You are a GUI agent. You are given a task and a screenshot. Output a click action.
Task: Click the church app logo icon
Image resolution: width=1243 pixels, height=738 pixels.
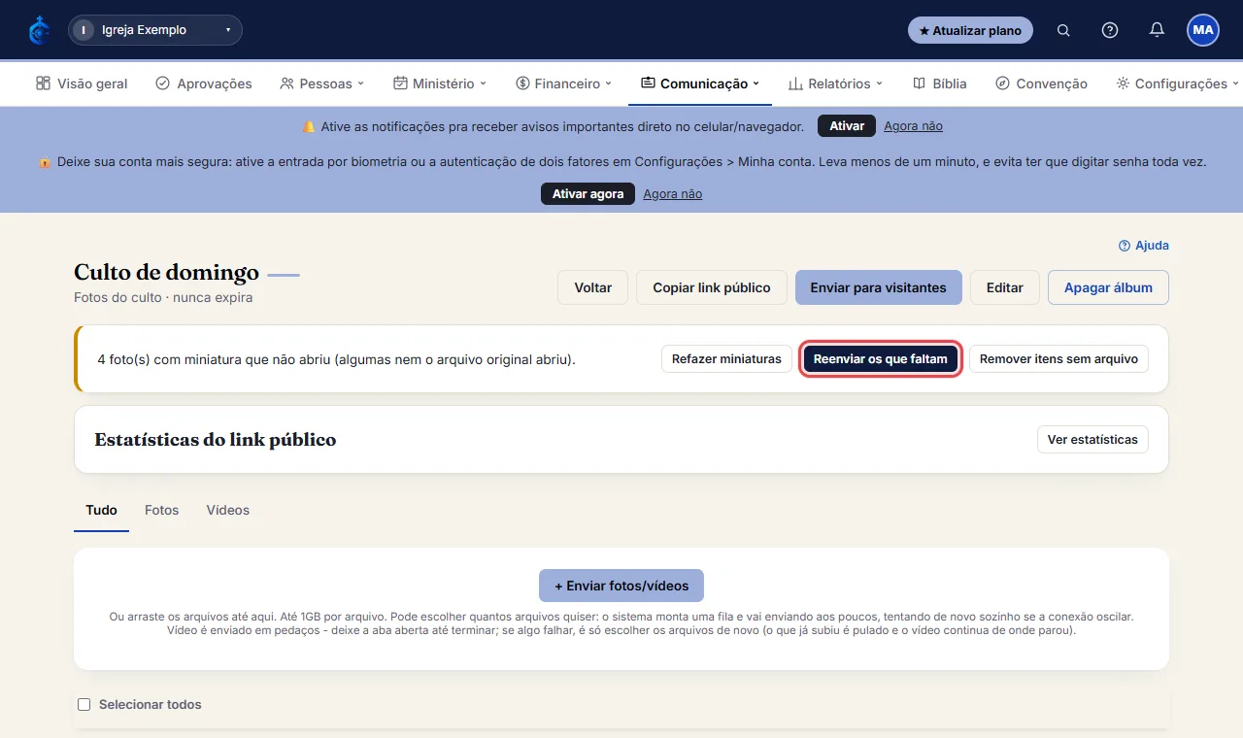tap(39, 30)
